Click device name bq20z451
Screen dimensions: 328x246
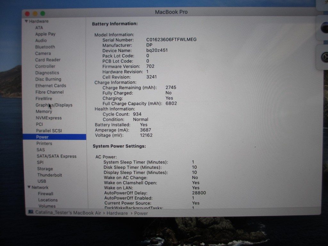pos(157,50)
